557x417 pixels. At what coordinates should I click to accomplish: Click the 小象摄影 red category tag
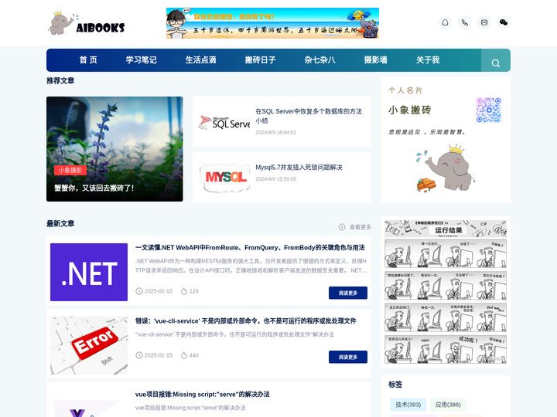click(70, 170)
